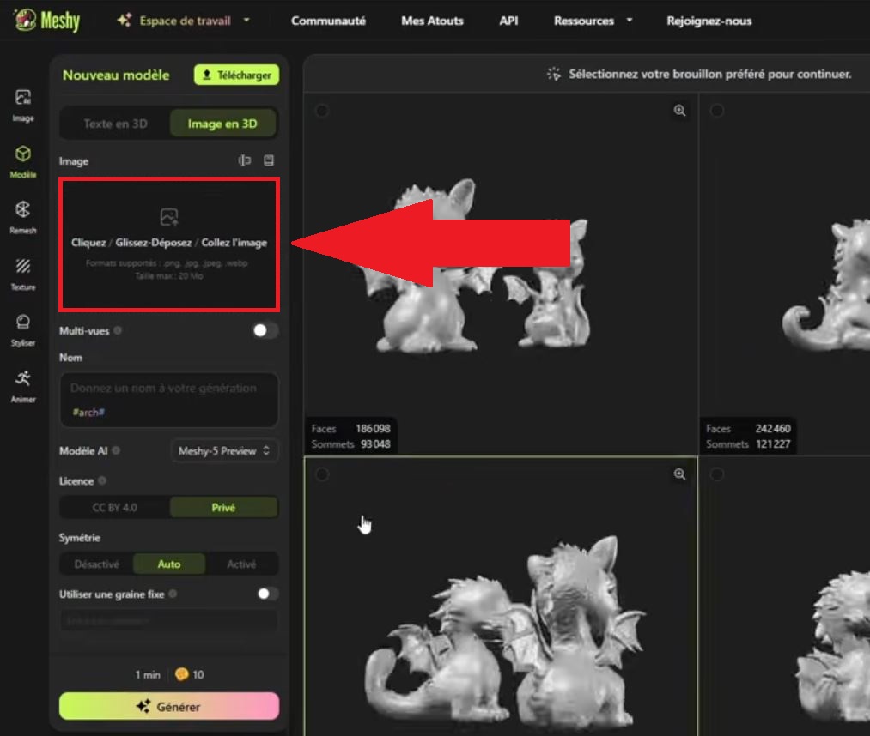The height and width of the screenshot is (736, 870).
Task: Click the image upload icon in drop zone
Action: click(169, 217)
